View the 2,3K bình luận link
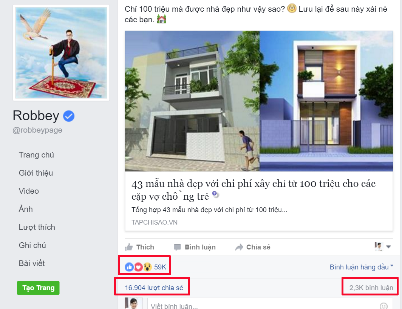Screen dimensions: 402x309 click(371, 288)
